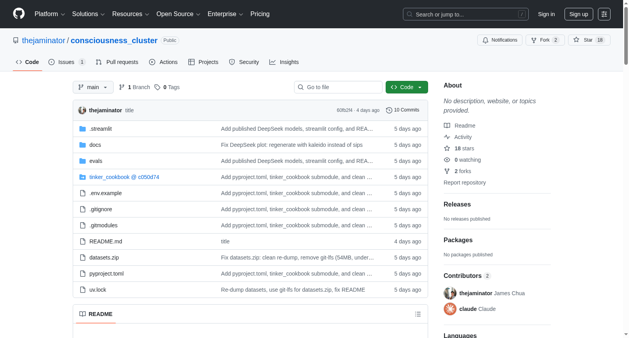Click the Sign up button
The width and height of the screenshot is (629, 338).
click(x=579, y=14)
